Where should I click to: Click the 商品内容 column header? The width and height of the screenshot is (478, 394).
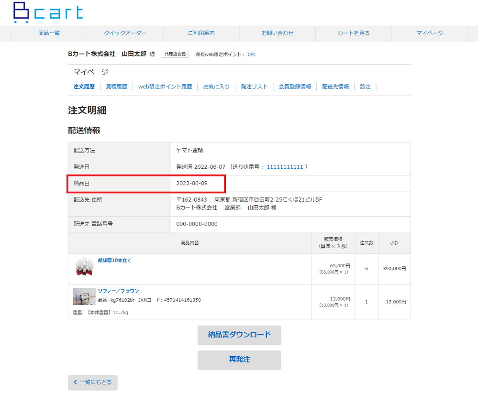coord(189,243)
